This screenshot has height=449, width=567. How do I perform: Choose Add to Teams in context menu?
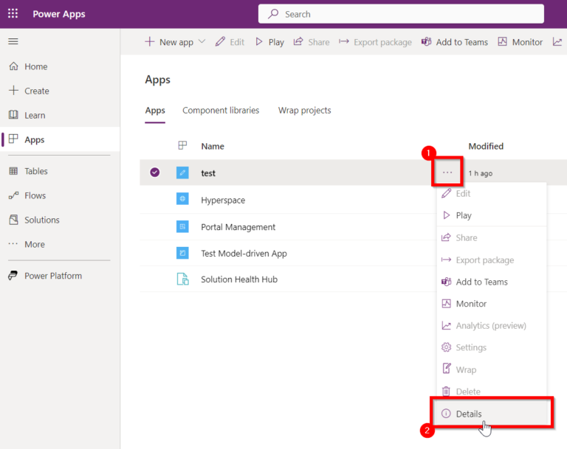pos(492,282)
